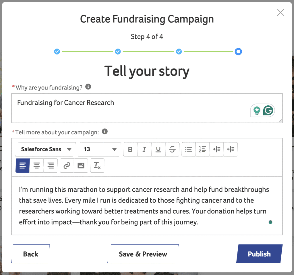294x275 pixels.
Task: Open the Grammarly icon
Action: (268, 110)
